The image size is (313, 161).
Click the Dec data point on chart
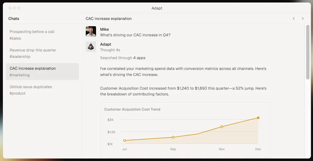pos(258,118)
